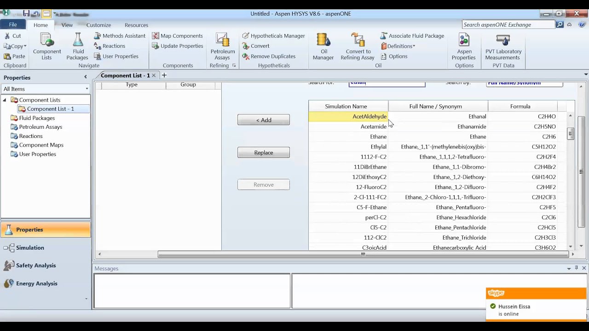This screenshot has height=331, width=589.
Task: Close the Messages panel
Action: (584, 268)
